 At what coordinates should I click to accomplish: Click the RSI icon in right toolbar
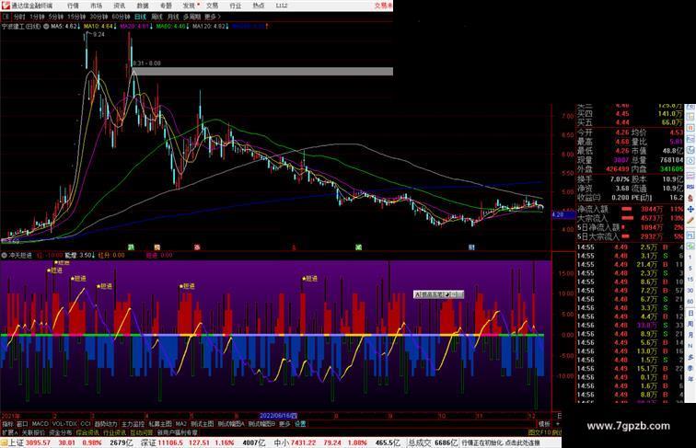[690, 187]
